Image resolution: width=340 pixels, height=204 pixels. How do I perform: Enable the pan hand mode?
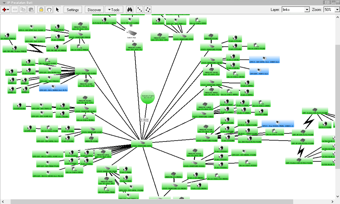[x=49, y=10]
